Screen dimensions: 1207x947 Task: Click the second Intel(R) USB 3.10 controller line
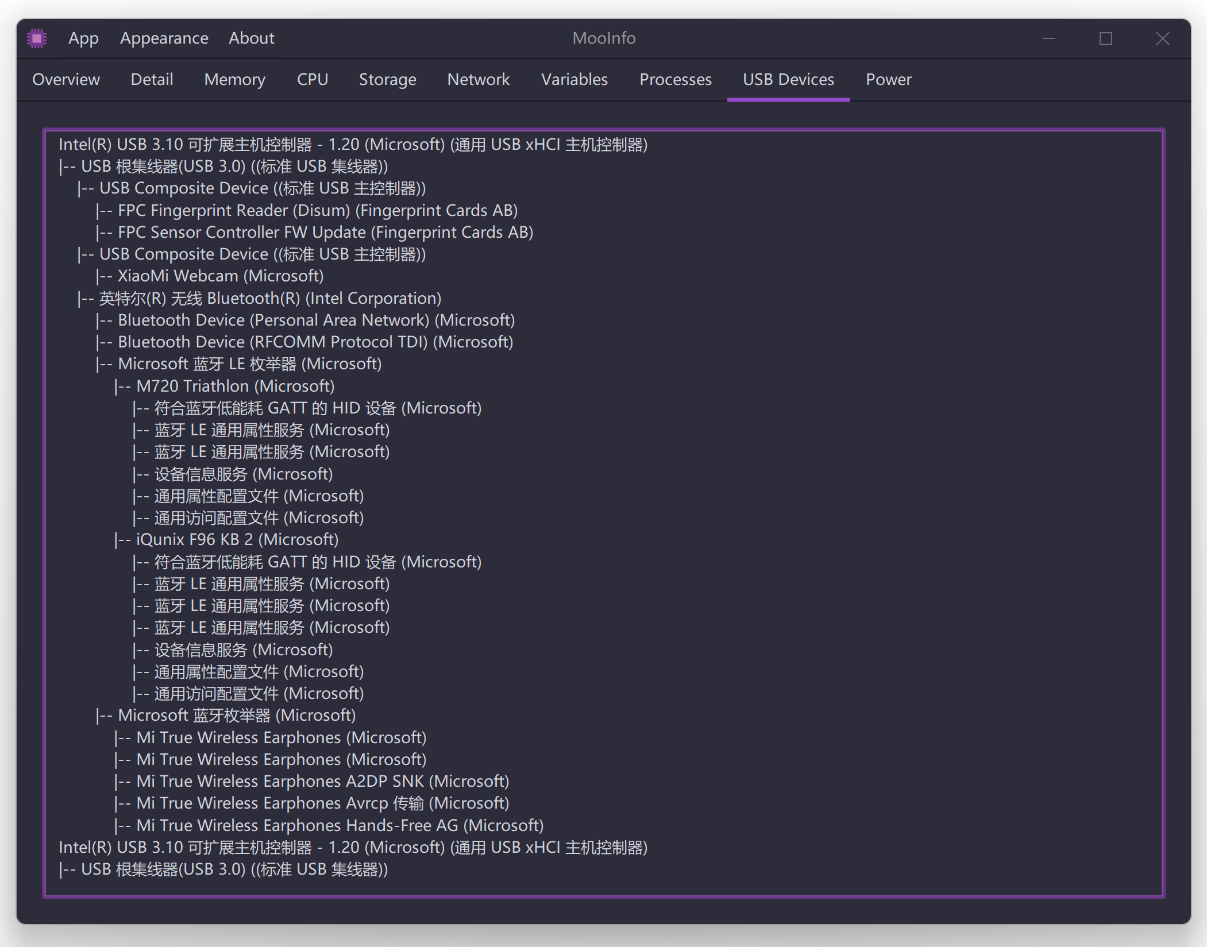(353, 847)
